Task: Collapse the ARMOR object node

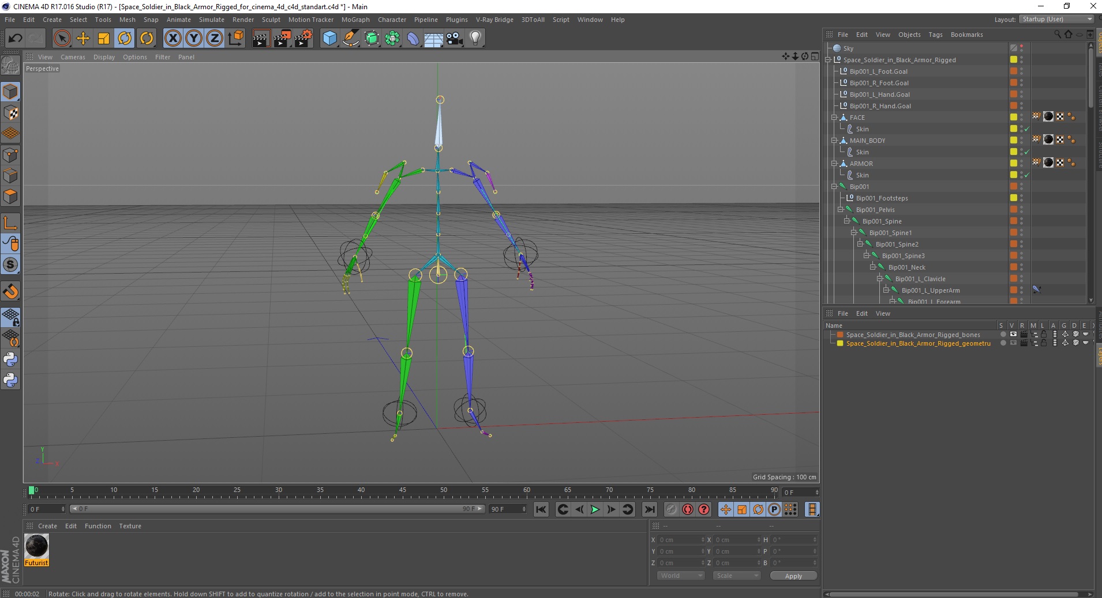Action: 834,164
